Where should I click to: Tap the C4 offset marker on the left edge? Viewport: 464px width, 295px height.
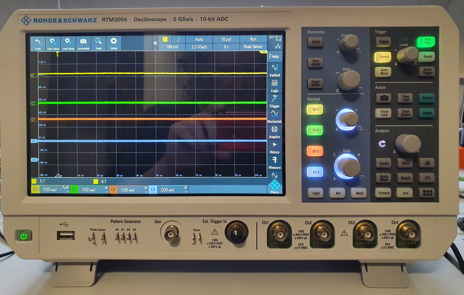pyautogui.click(x=34, y=160)
